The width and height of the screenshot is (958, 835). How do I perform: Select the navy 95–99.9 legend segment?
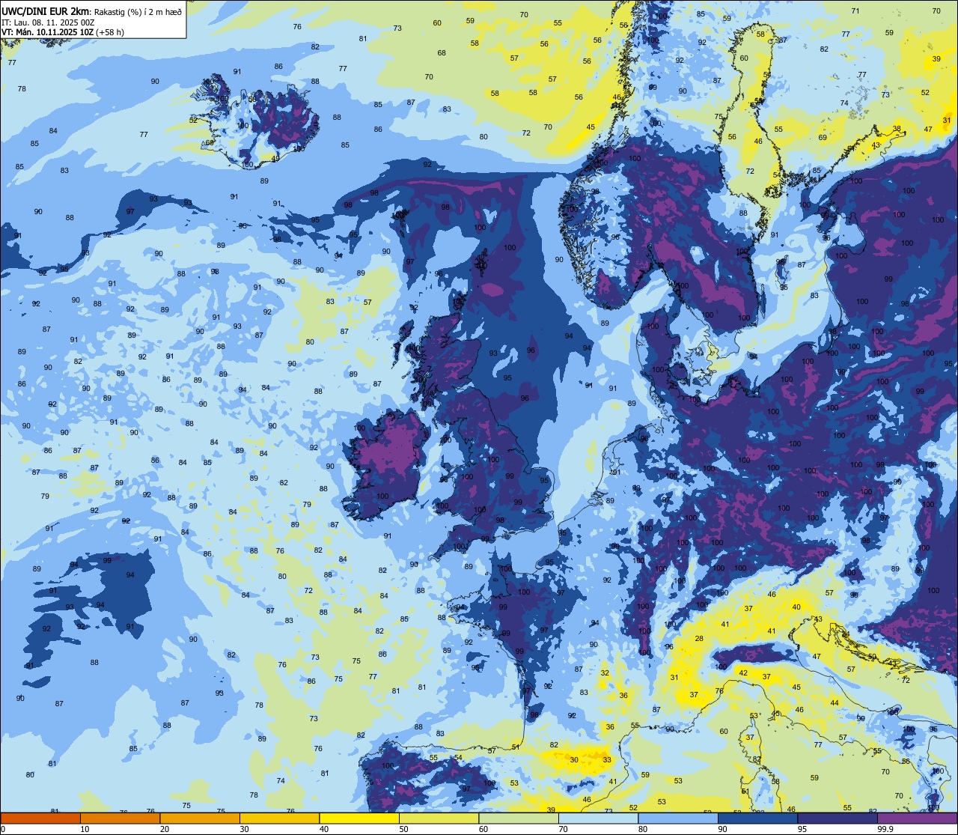838,818
